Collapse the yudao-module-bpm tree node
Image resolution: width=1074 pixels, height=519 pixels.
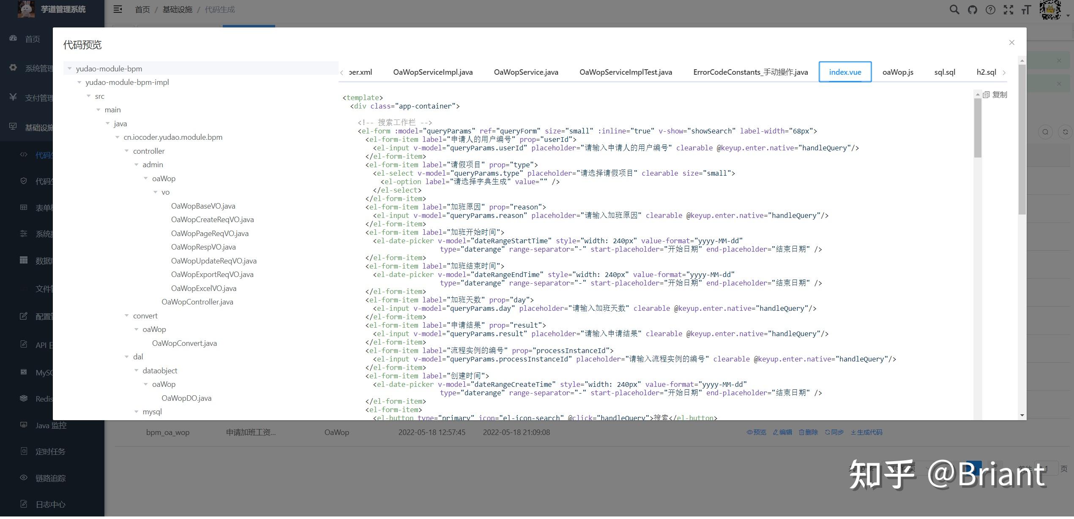(70, 69)
